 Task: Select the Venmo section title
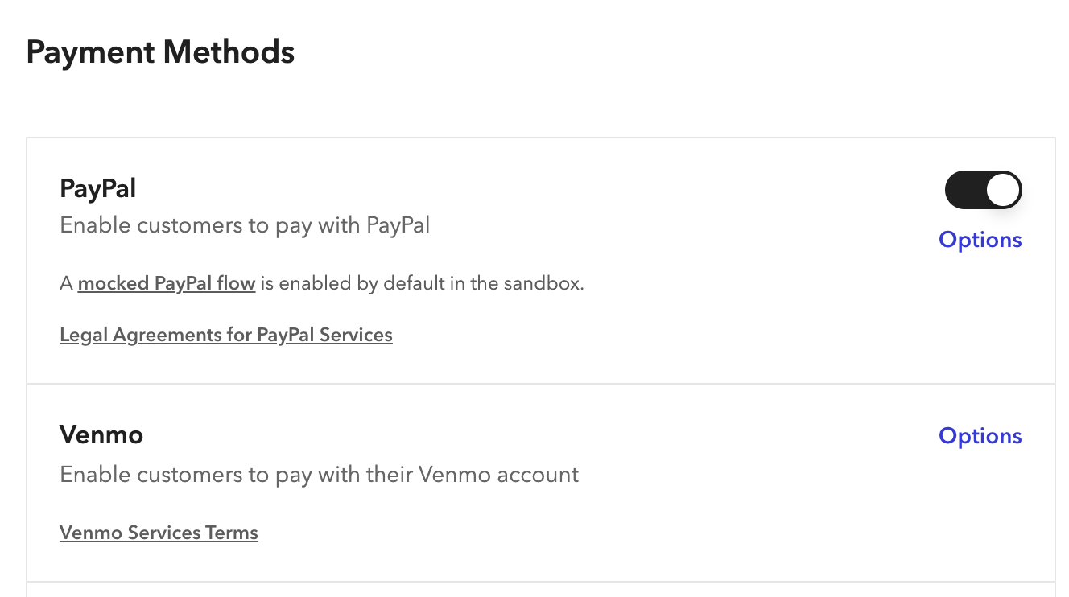point(101,435)
